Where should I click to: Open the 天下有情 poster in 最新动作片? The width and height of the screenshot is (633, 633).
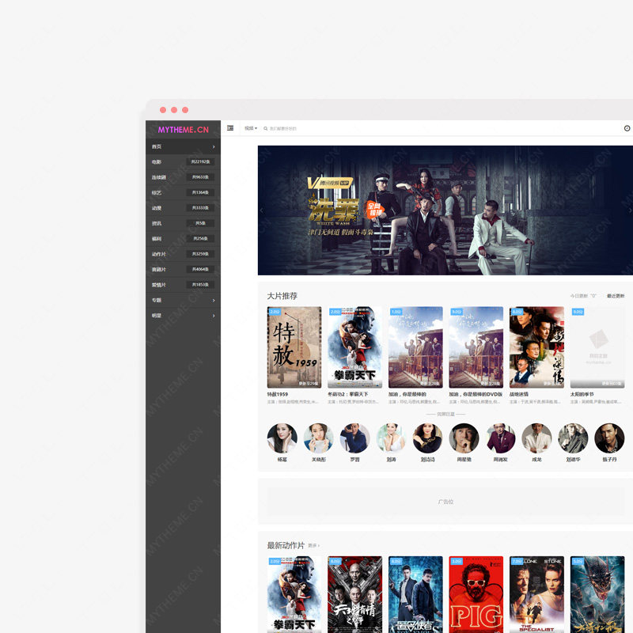[x=354, y=594]
